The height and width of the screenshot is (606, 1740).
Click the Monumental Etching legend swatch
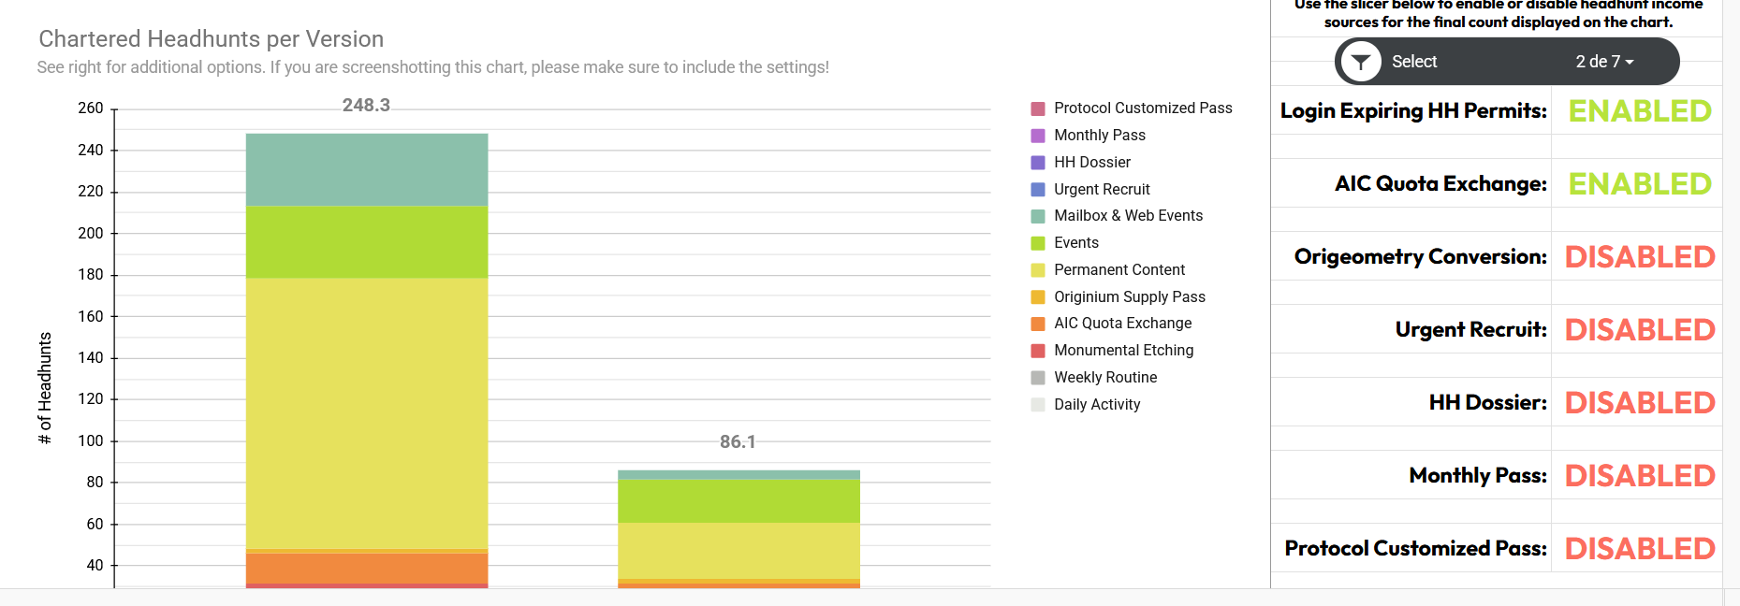pyautogui.click(x=1038, y=351)
